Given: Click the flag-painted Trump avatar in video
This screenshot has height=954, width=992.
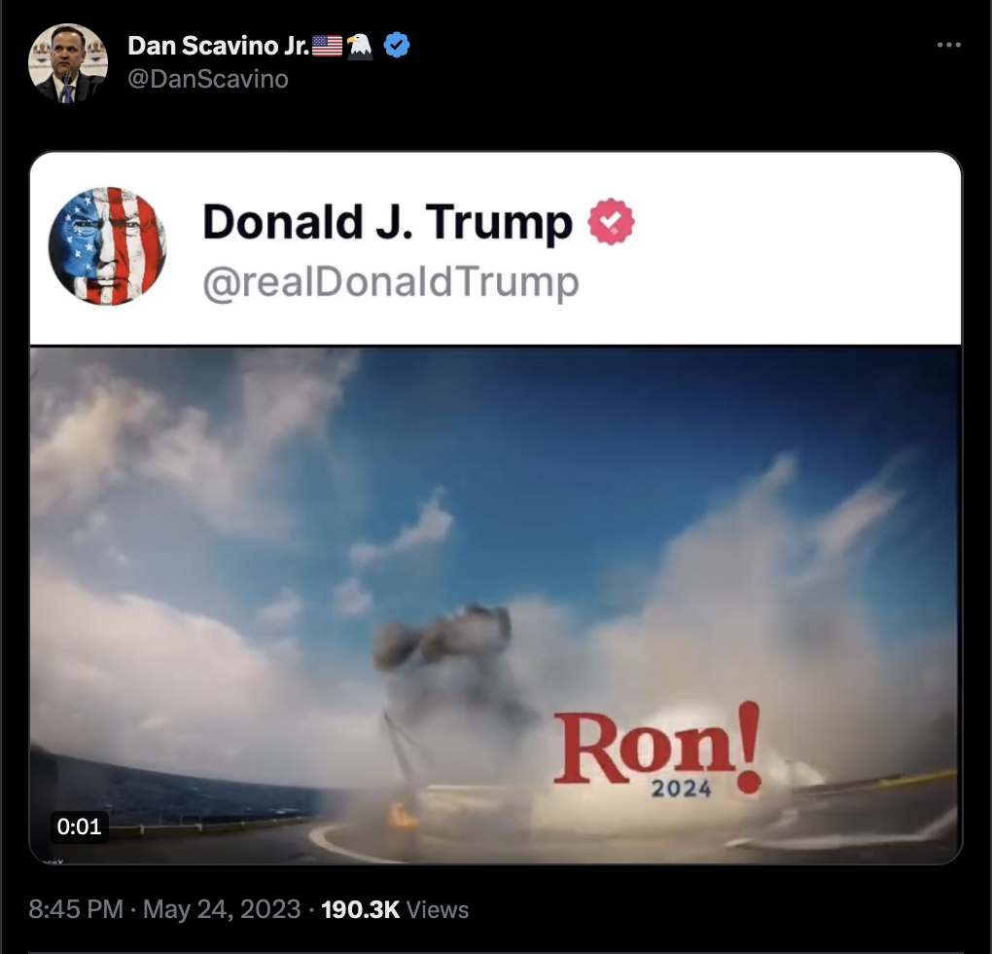Looking at the screenshot, I should pos(108,246).
